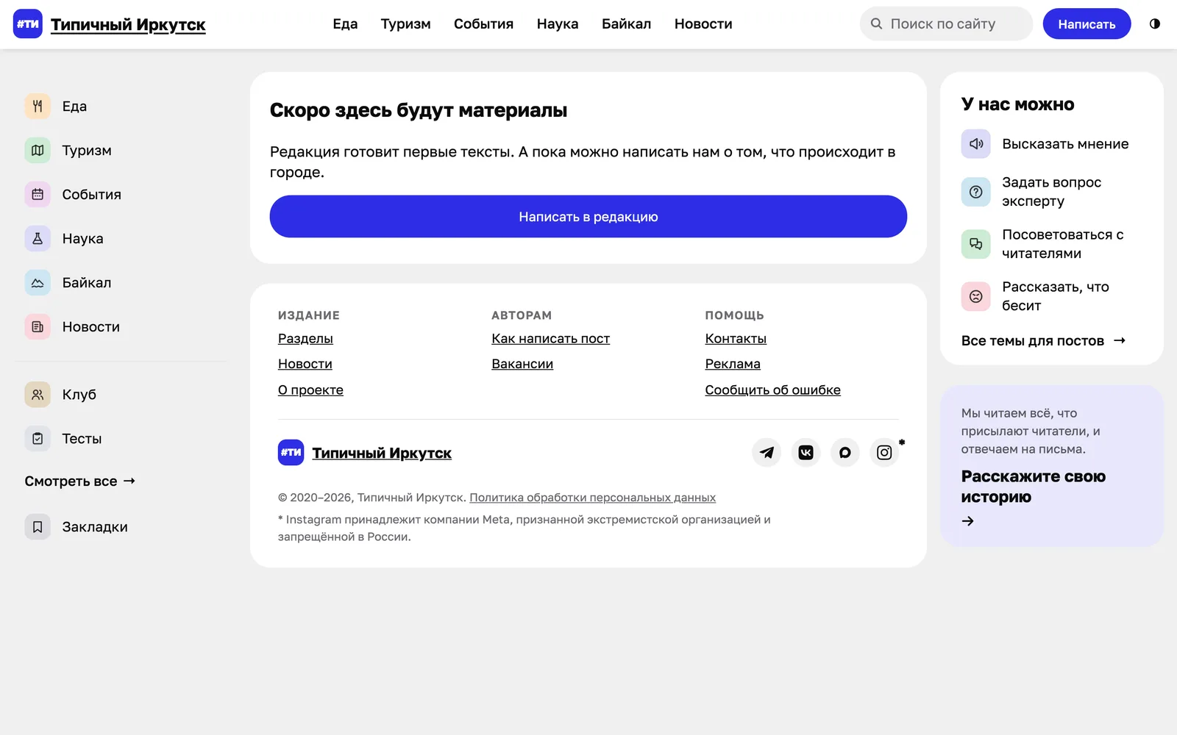Open the VK social icon in footer

click(x=806, y=452)
